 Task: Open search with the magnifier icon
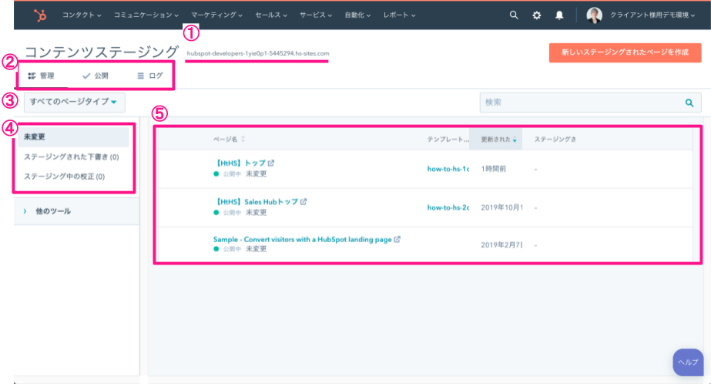pyautogui.click(x=514, y=15)
